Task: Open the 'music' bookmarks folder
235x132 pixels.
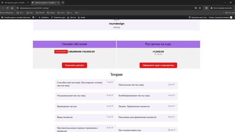Action: pyautogui.click(x=61, y=13)
